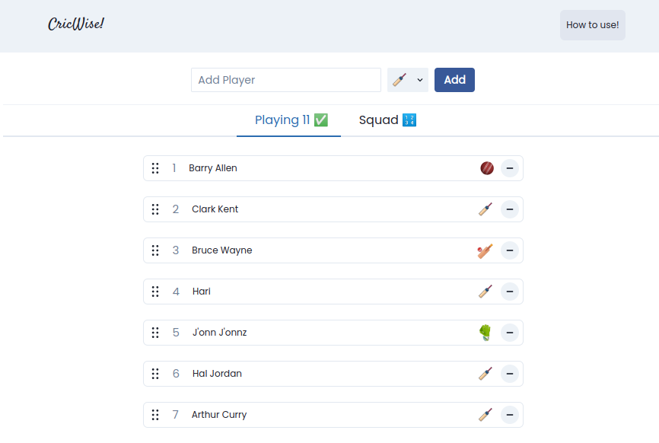
Task: Grab the drag handle for Clark Kent
Action: pos(155,209)
